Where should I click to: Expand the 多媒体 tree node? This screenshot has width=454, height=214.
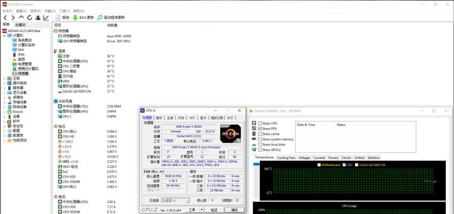[x=4, y=97]
